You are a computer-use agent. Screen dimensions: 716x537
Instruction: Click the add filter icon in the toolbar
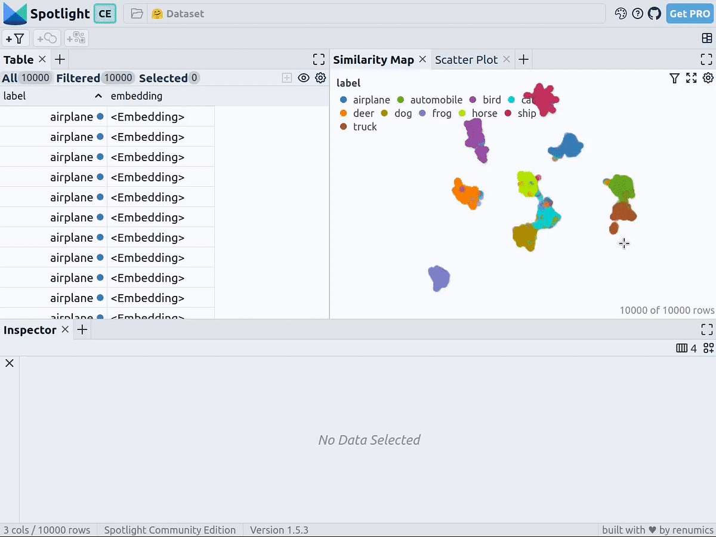coord(16,38)
